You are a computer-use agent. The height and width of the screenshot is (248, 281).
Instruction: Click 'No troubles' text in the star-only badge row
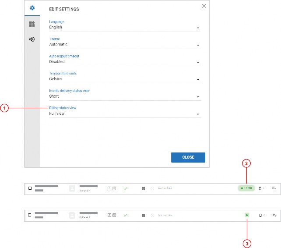[165, 215]
